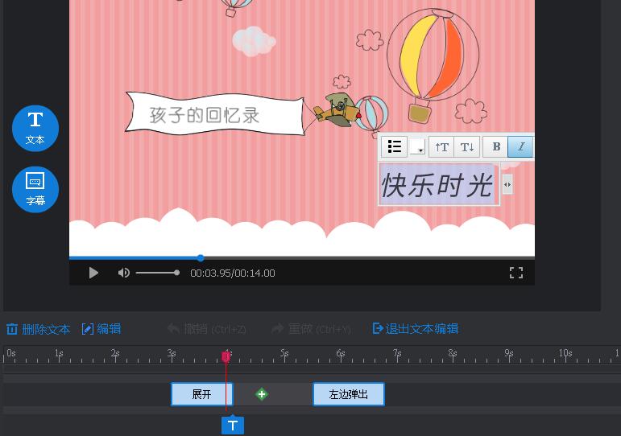621x436 pixels.
Task: Click the text box width resize handle
Action: click(507, 184)
